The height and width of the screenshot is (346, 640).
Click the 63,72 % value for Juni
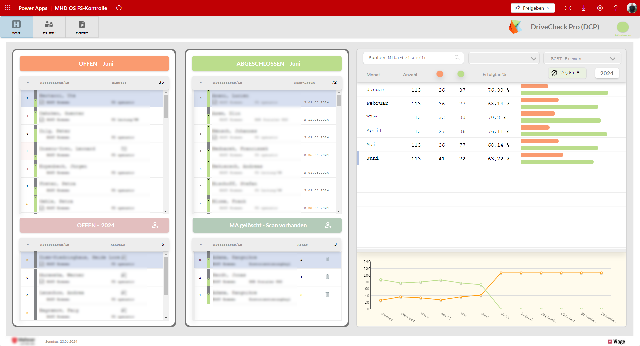click(x=499, y=159)
